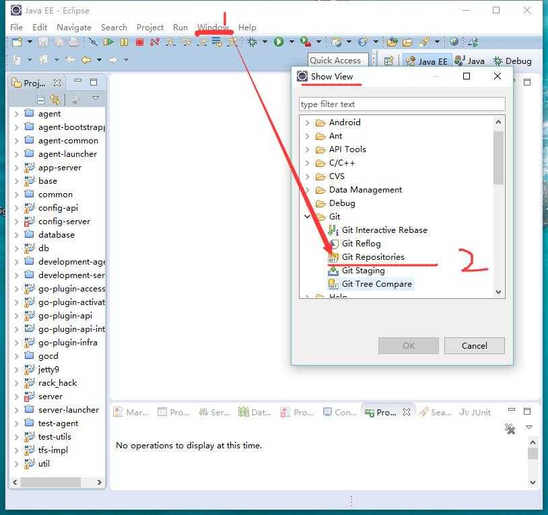548x515 pixels.
Task: Click the Step Over icon
Action: 186,42
